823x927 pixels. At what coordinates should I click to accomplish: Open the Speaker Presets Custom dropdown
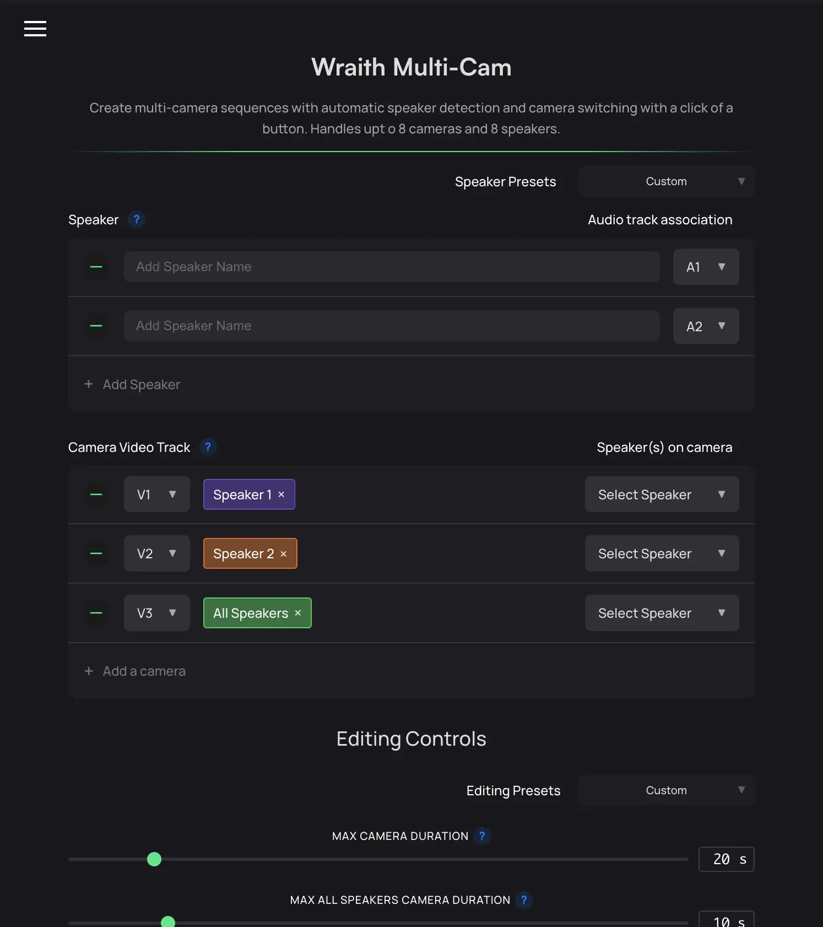[x=666, y=181]
